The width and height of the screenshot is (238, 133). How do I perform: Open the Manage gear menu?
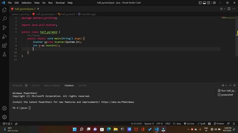pyautogui.click(x=4, y=117)
